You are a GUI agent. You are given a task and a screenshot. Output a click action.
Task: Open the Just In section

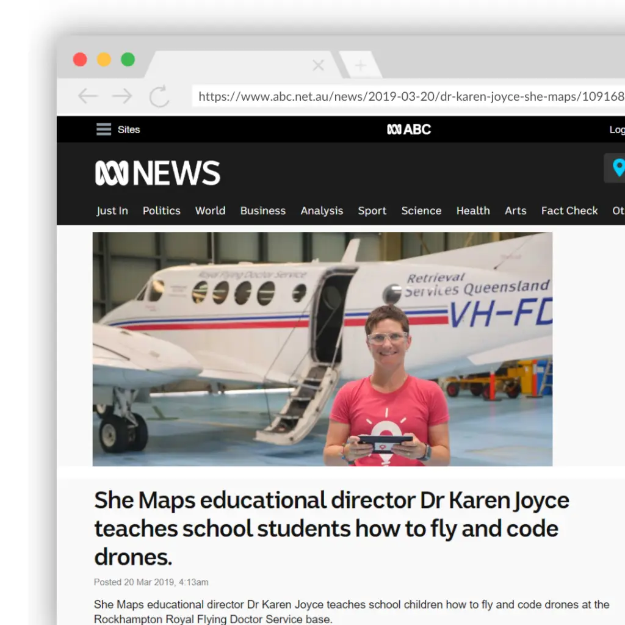(112, 211)
